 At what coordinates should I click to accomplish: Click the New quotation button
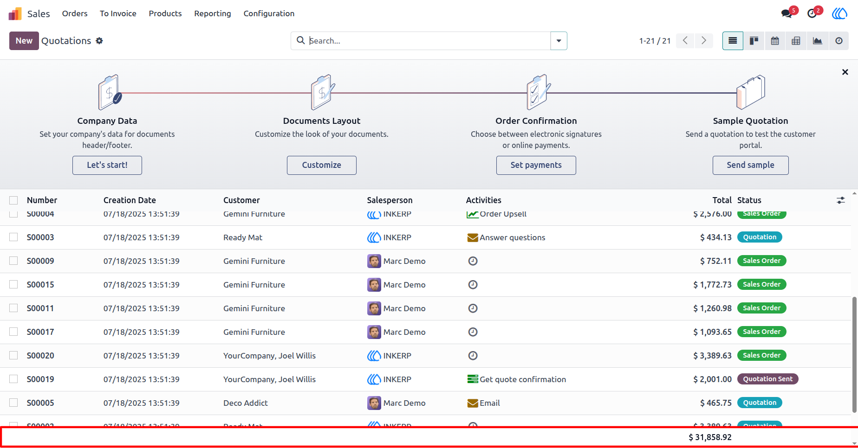24,41
